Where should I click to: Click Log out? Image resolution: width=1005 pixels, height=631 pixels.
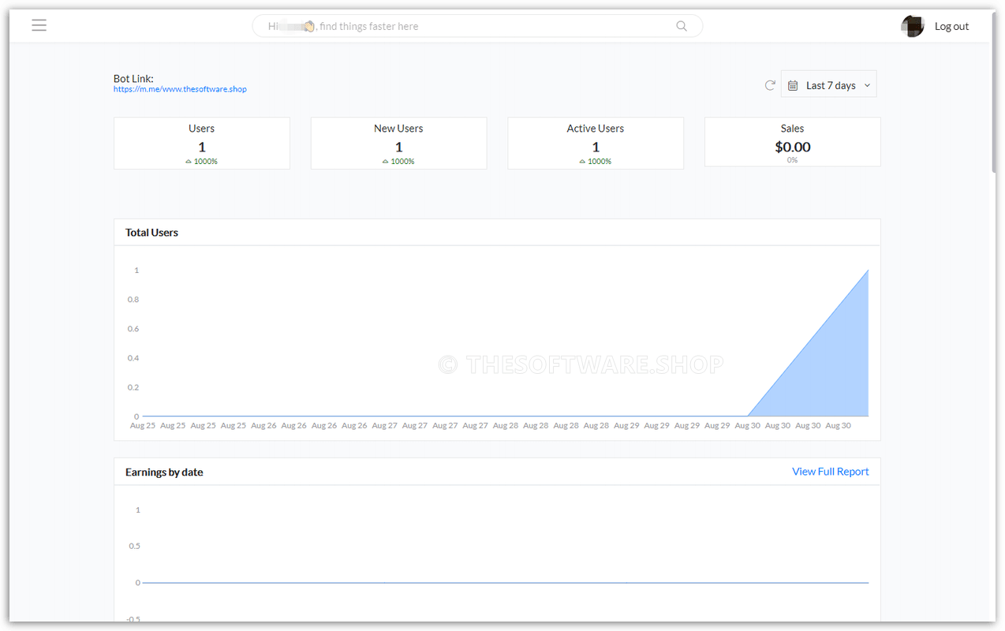951,25
